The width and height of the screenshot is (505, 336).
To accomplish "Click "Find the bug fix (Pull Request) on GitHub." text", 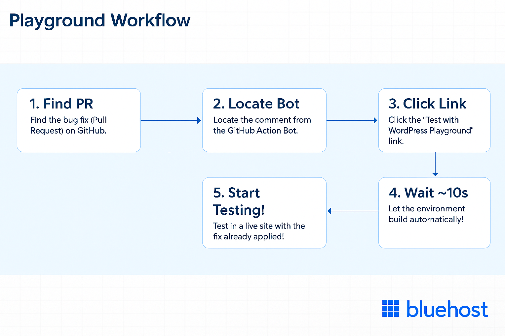I will (x=68, y=125).
